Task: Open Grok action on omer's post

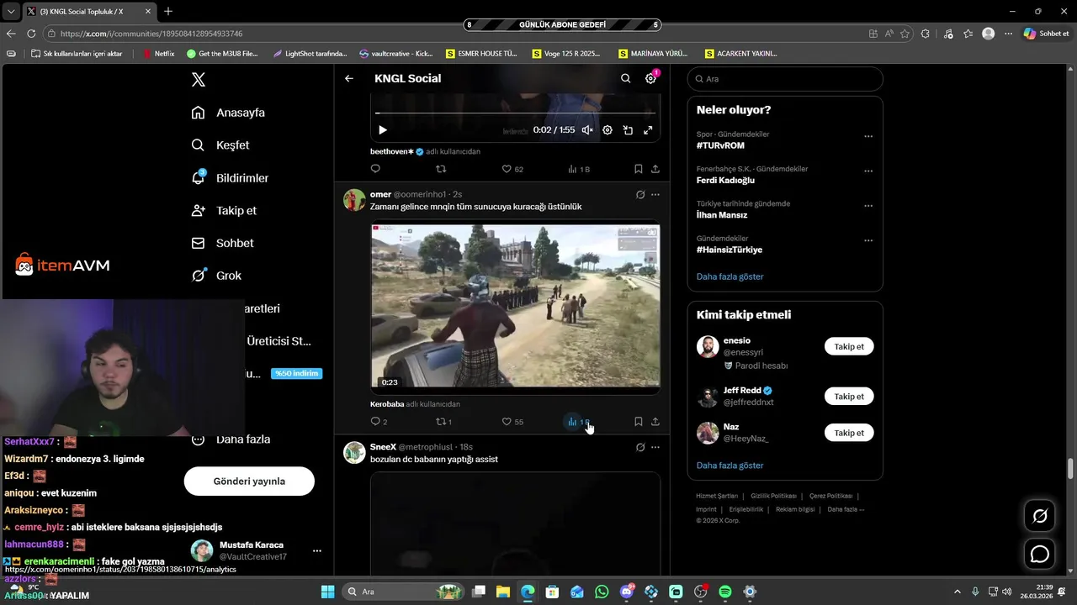Action: pyautogui.click(x=640, y=194)
